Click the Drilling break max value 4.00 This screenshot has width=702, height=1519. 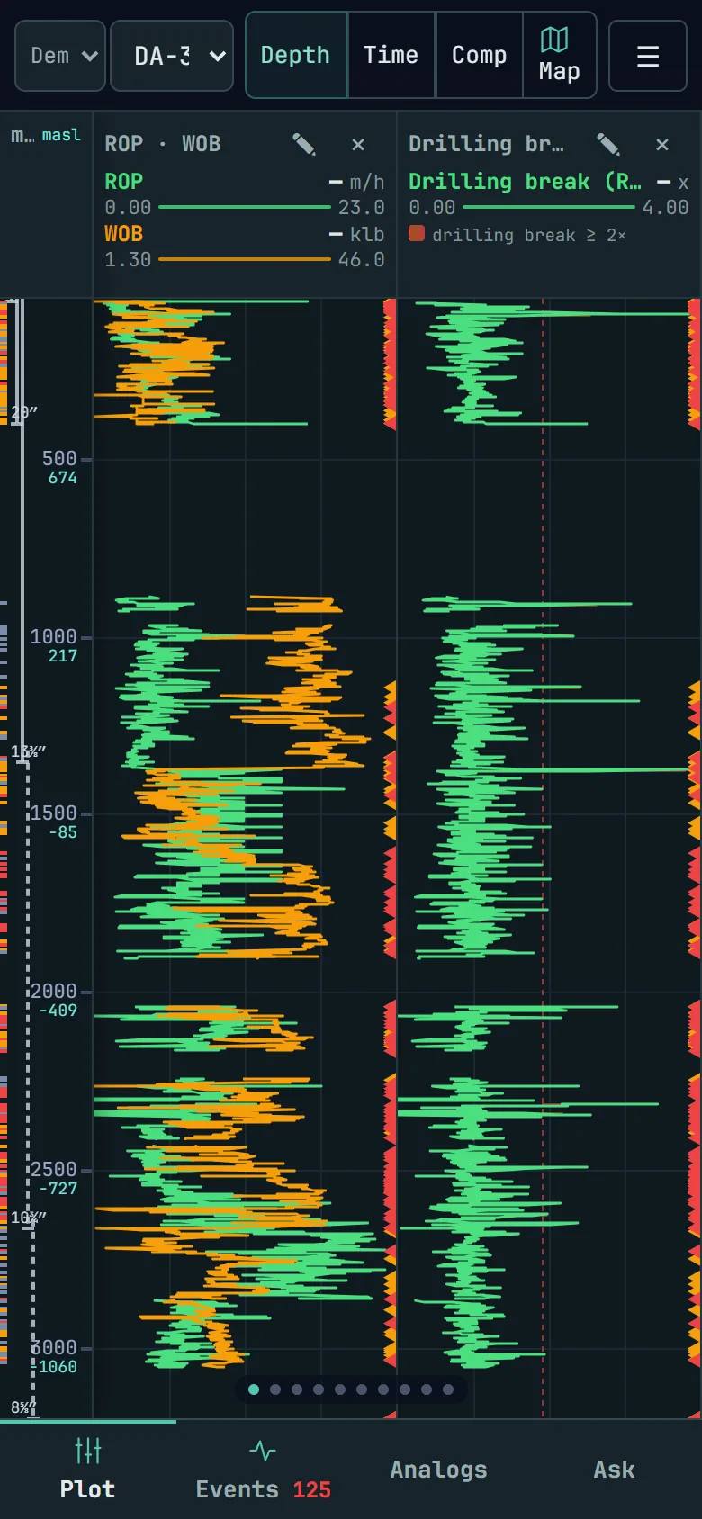point(665,208)
